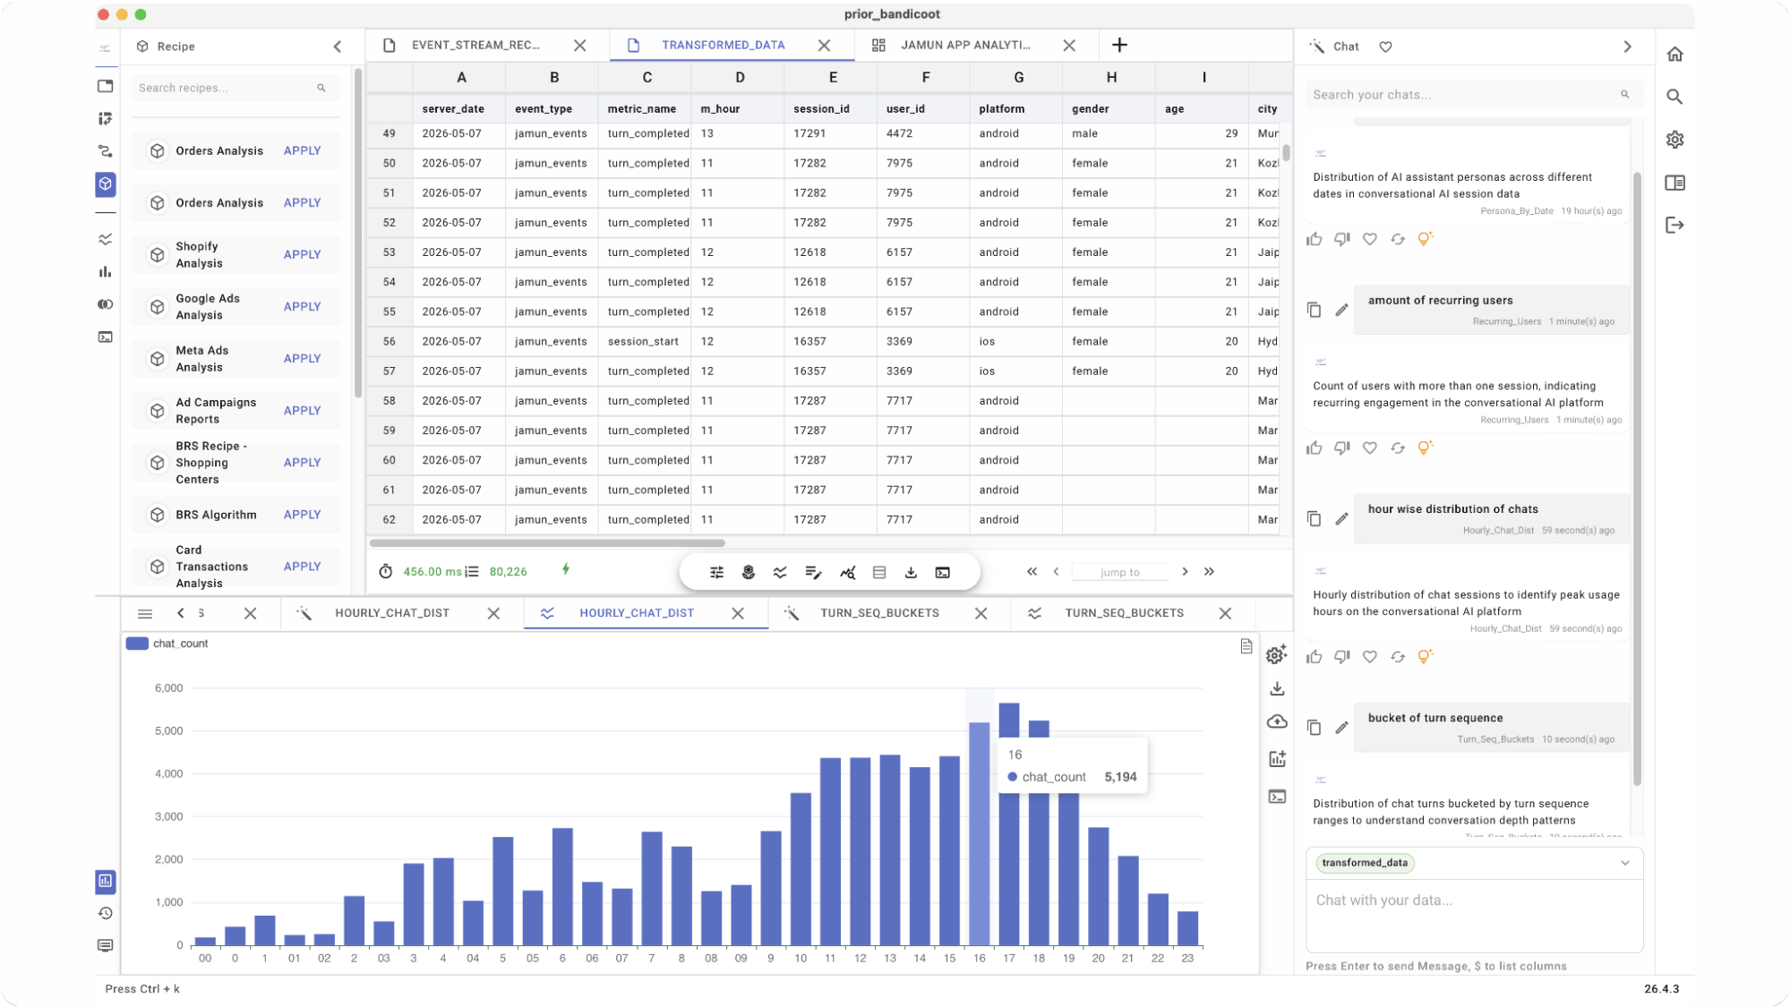Open settings gear in right sidebar
1790x1007 pixels.
(x=1674, y=140)
